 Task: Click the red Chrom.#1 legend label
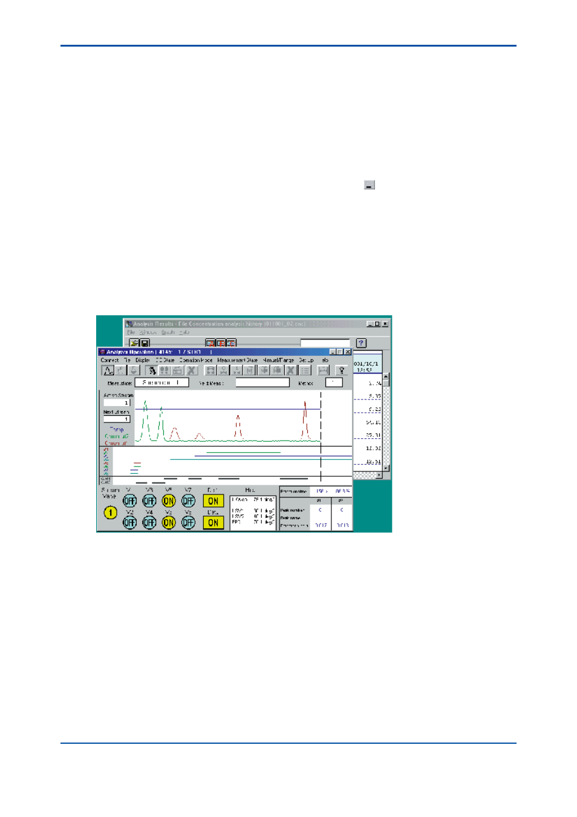116,442
